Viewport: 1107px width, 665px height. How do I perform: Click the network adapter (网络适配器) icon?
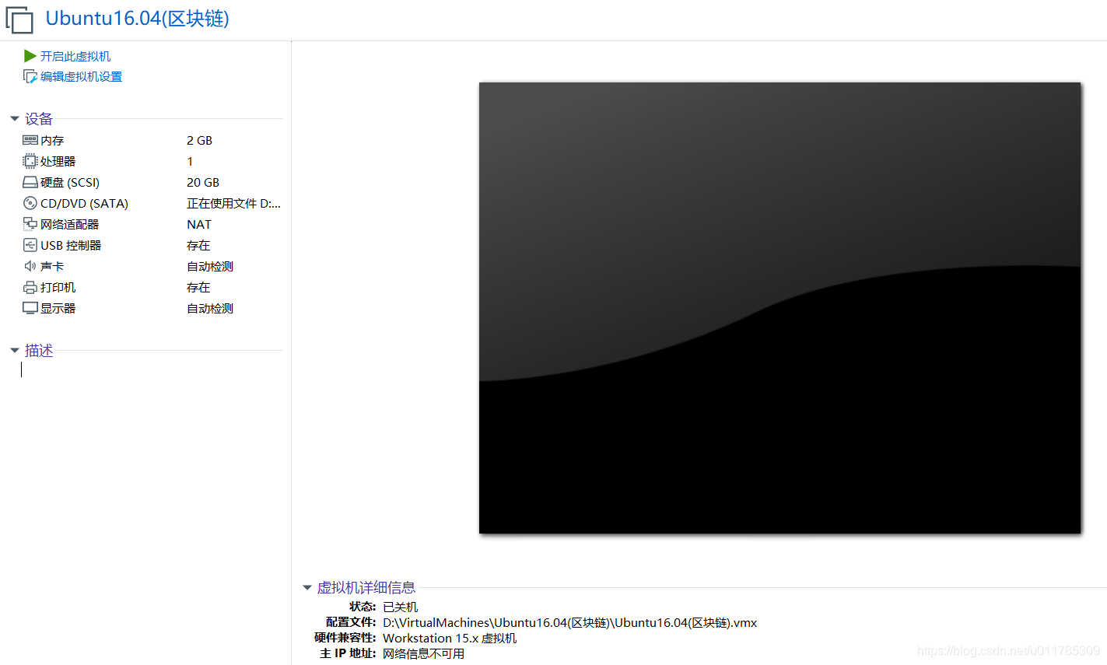30,224
